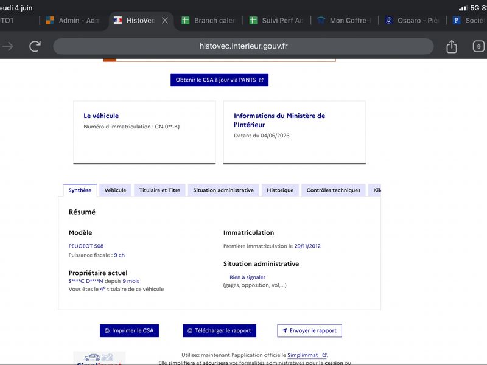
Task: Reload the page with the refresh icon
Action: 35,46
